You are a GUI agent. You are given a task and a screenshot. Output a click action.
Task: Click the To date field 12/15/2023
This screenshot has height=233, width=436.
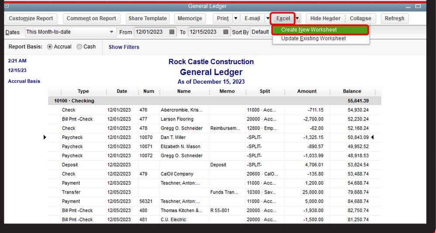click(206, 32)
